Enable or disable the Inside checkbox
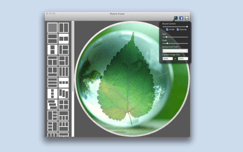This screenshot has width=243, height=152. point(167,29)
